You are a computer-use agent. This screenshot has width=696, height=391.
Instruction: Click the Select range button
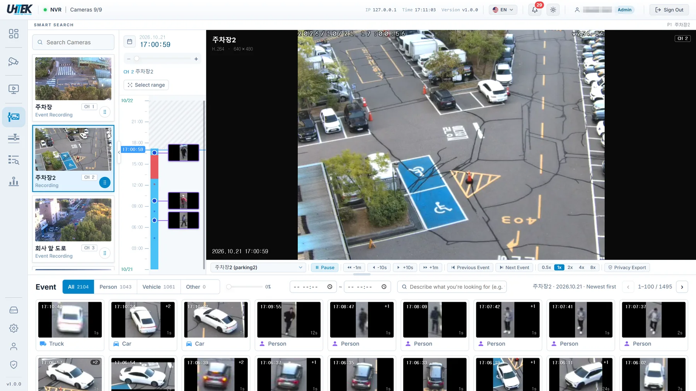[146, 85]
